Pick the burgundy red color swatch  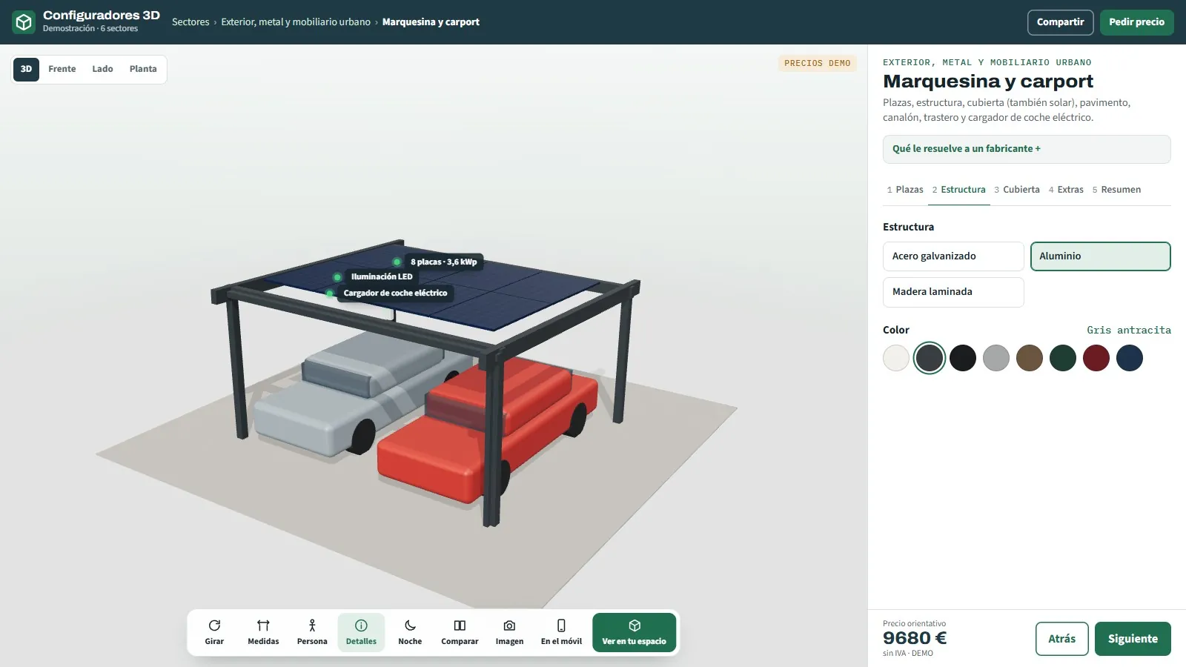click(x=1096, y=358)
